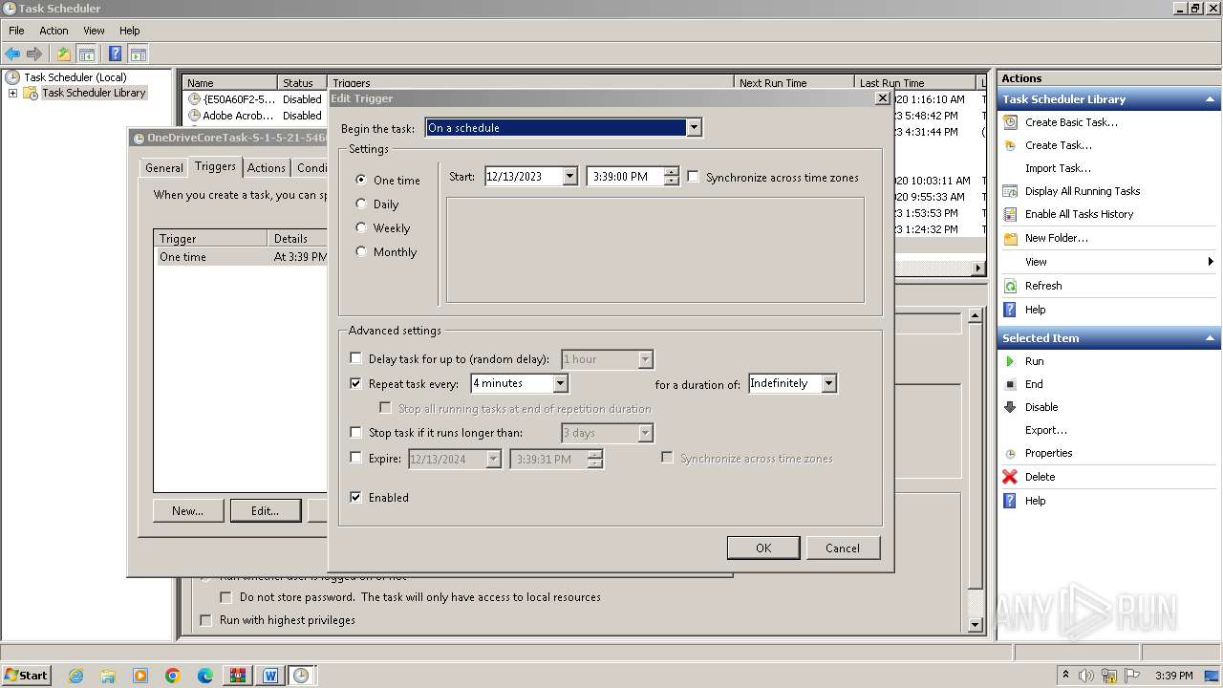The width and height of the screenshot is (1223, 688).
Task: Click the Disable down-arrow icon
Action: pyautogui.click(x=1010, y=407)
